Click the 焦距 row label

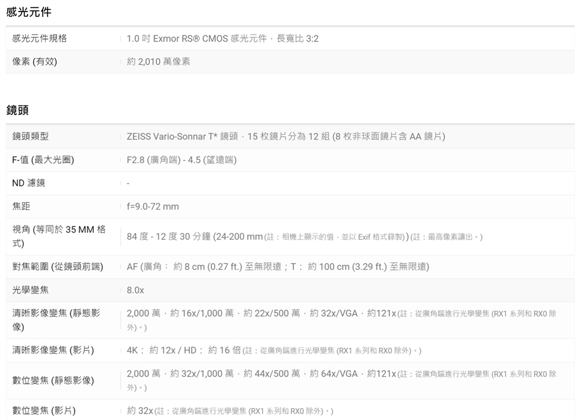(x=21, y=206)
